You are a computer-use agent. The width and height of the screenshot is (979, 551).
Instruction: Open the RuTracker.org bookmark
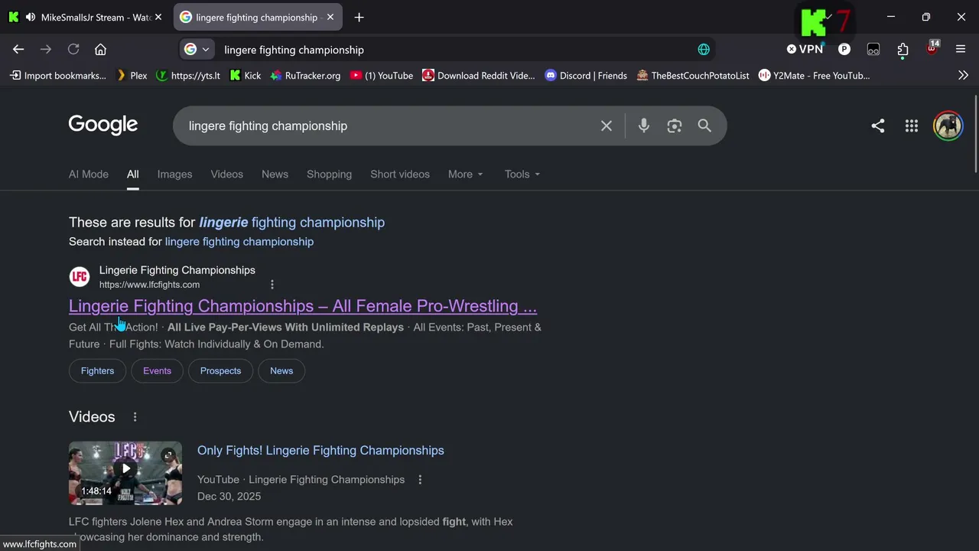[x=305, y=75]
